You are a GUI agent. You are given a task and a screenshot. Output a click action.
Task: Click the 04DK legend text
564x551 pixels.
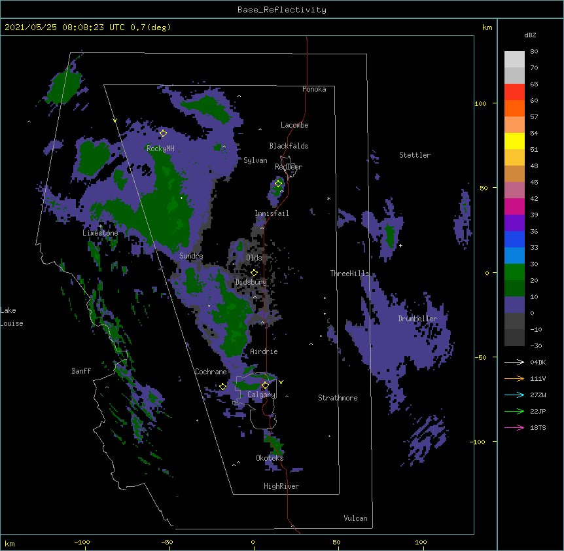(x=538, y=362)
